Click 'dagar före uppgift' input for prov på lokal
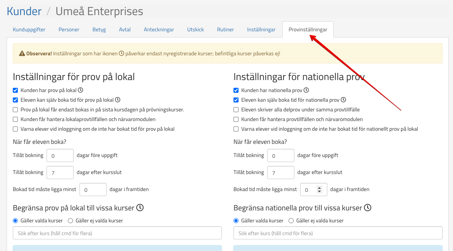Viewport: 453px width, 251px height. pos(60,155)
